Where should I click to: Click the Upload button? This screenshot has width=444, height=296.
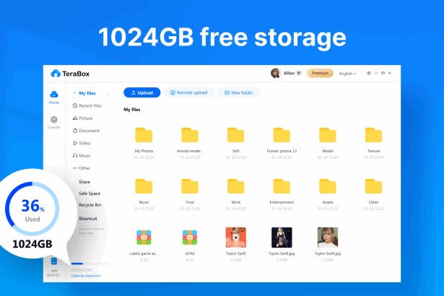coord(142,92)
